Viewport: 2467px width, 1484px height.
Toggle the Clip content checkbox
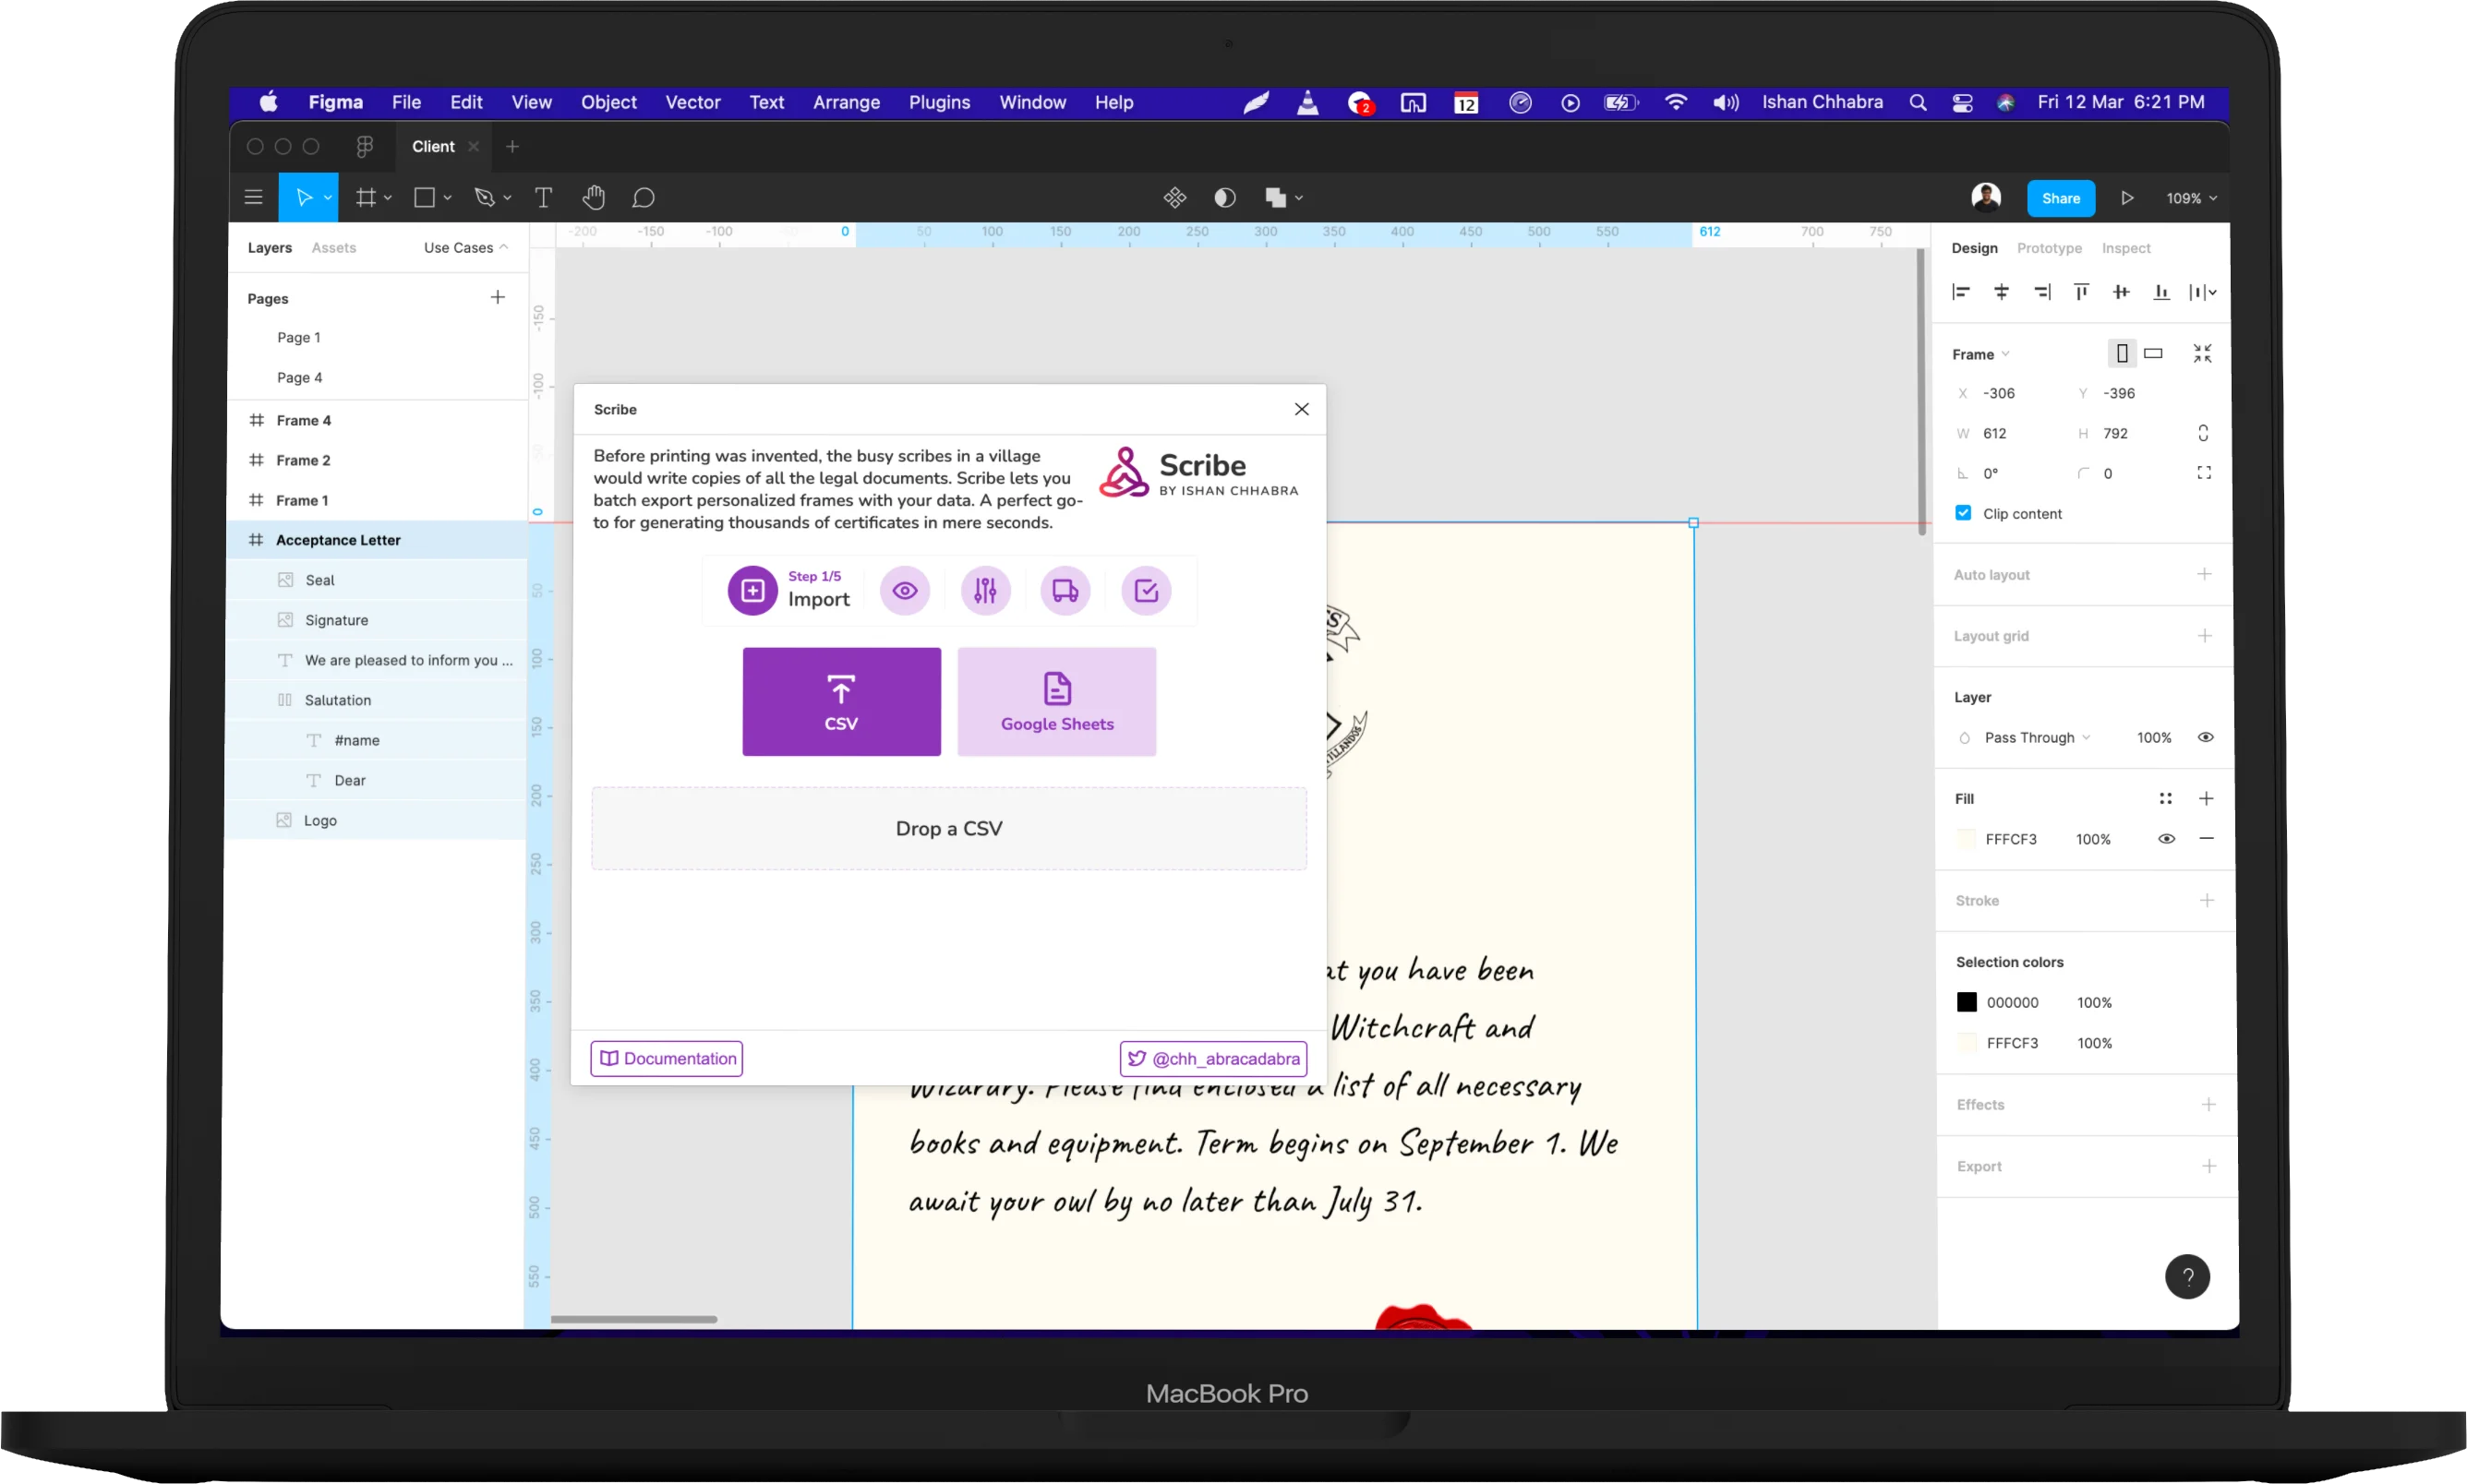1963,513
